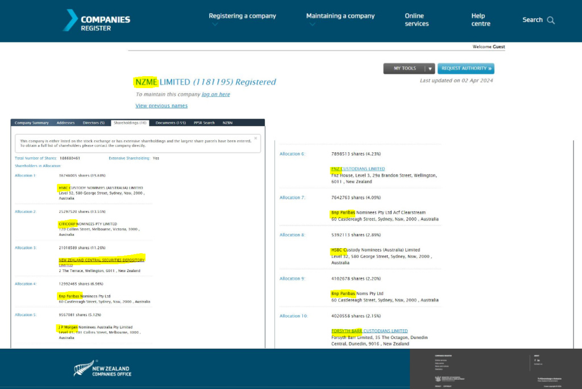The width and height of the screenshot is (582, 389).
Task: Click 'Allocation 6' label
Action: tap(292, 154)
